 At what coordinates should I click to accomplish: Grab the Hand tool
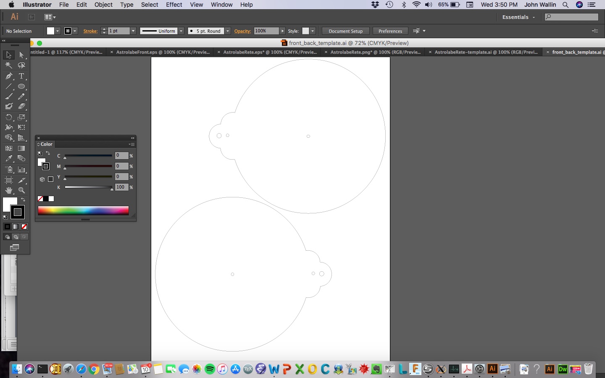pyautogui.click(x=8, y=189)
